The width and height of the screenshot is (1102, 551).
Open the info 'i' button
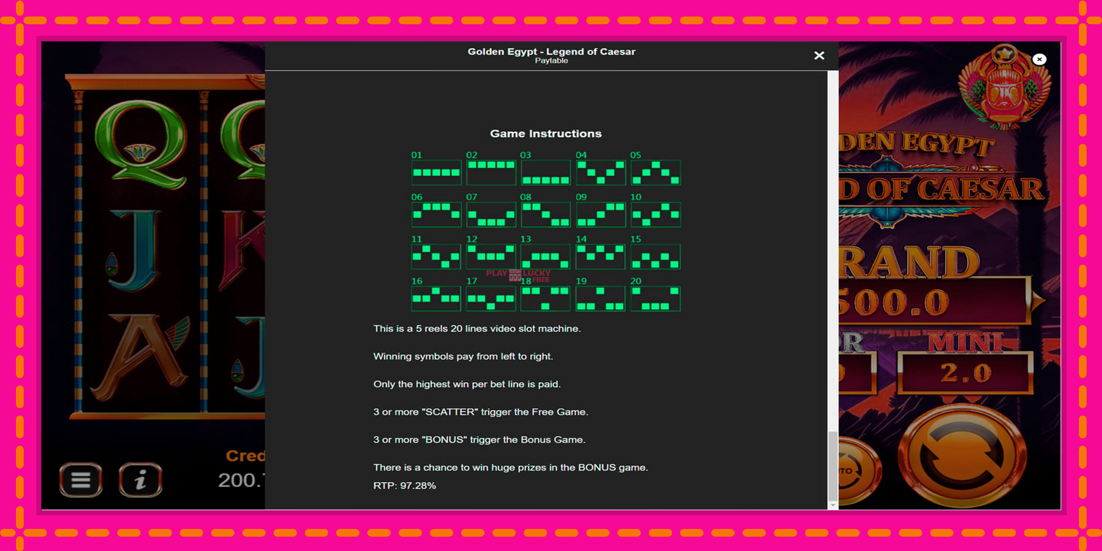point(141,480)
